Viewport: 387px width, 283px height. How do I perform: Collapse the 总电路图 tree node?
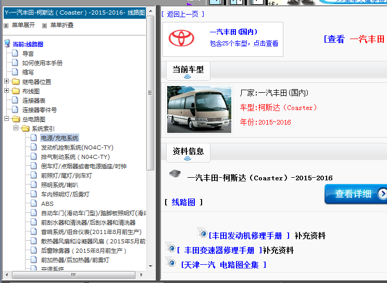coord(7,118)
